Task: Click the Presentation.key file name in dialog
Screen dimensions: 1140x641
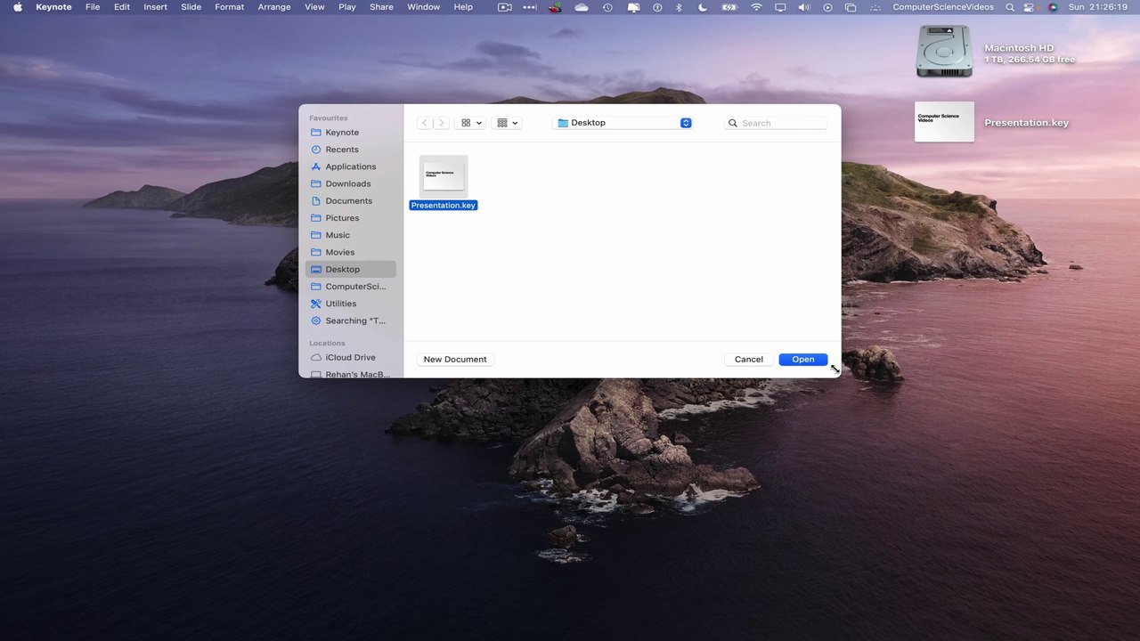Action: coord(444,206)
